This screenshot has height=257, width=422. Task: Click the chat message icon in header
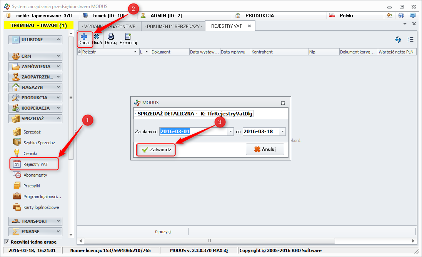pos(412,16)
